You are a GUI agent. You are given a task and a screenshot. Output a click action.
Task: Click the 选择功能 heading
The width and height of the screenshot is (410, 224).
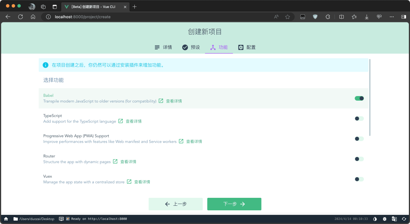pos(54,80)
